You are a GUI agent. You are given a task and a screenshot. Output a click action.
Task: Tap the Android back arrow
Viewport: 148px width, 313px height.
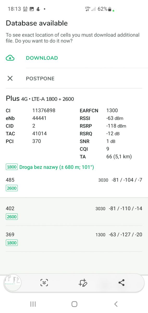[x=116, y=304]
